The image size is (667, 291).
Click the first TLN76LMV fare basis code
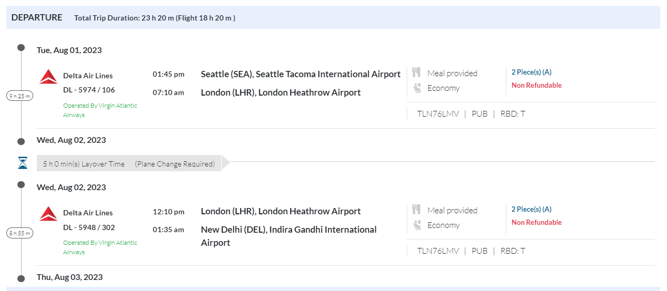[438, 113]
